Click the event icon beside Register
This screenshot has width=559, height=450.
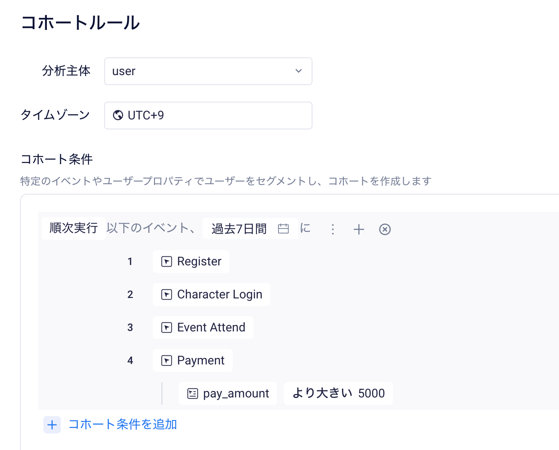(x=167, y=261)
